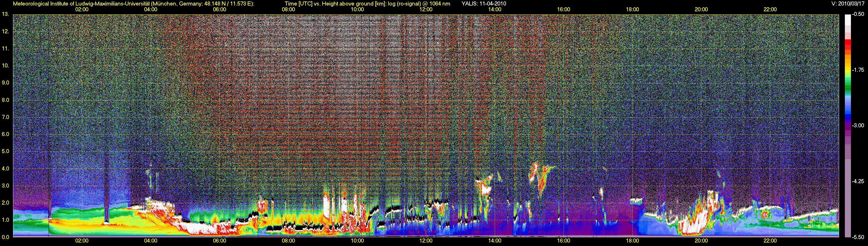Click the 13. km height axis label
Viewport: 868px width, 246px height.
[x=5, y=14]
